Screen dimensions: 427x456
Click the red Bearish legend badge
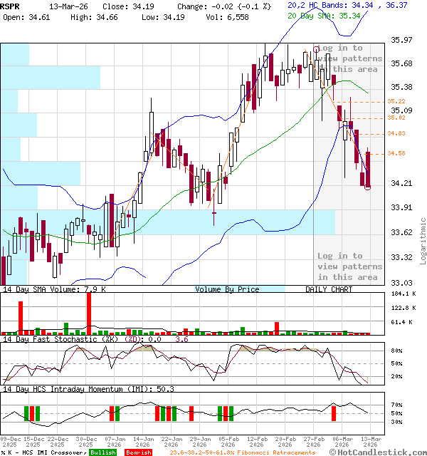coord(139,452)
